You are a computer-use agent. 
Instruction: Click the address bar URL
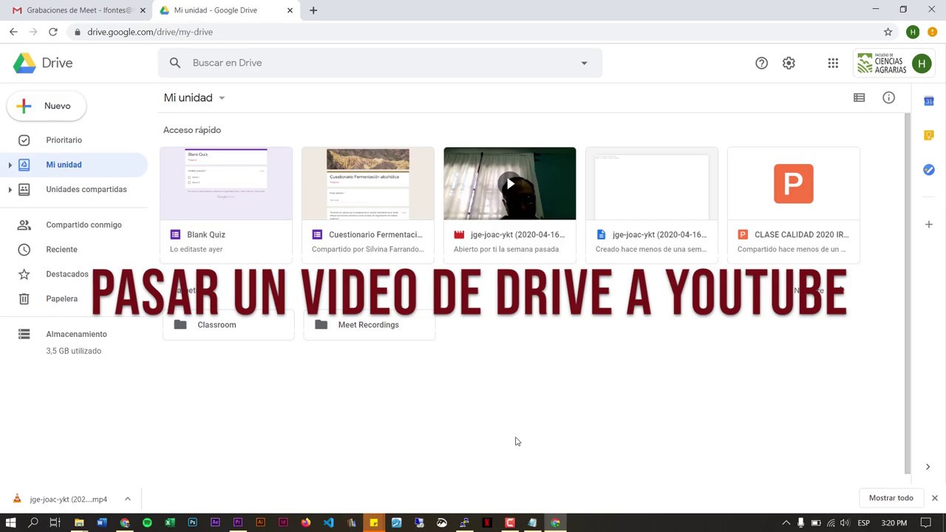pyautogui.click(x=150, y=32)
